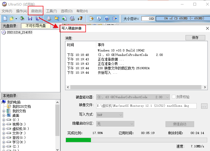This screenshot has width=210, height=151.
Task: Open the 文件(F) menu
Action: (7, 11)
